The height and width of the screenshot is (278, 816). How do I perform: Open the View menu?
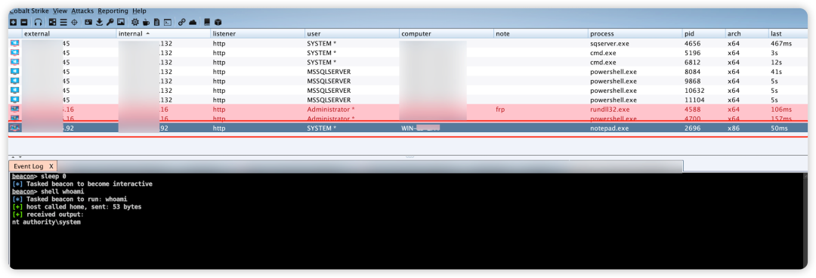[x=60, y=11]
